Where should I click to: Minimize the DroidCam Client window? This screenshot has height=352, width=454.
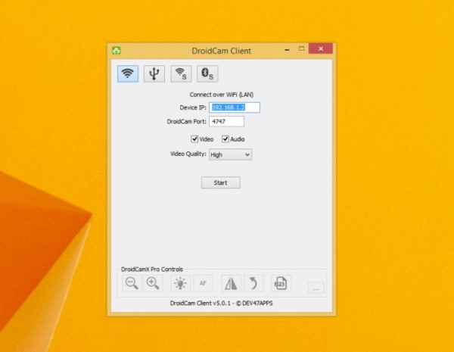tap(287, 49)
